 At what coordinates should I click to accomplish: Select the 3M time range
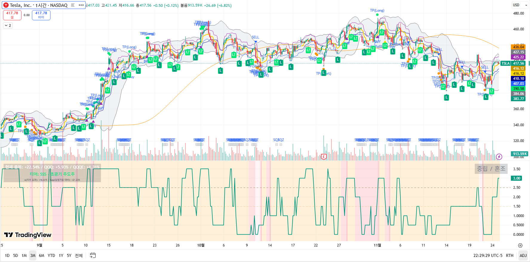point(33,255)
